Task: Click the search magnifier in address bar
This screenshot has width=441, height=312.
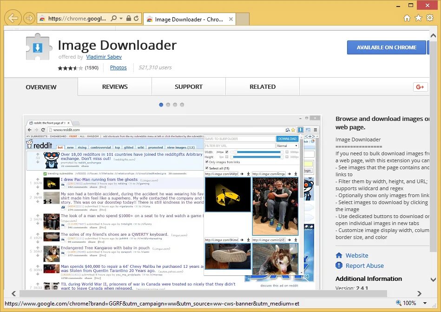Action: (x=114, y=19)
